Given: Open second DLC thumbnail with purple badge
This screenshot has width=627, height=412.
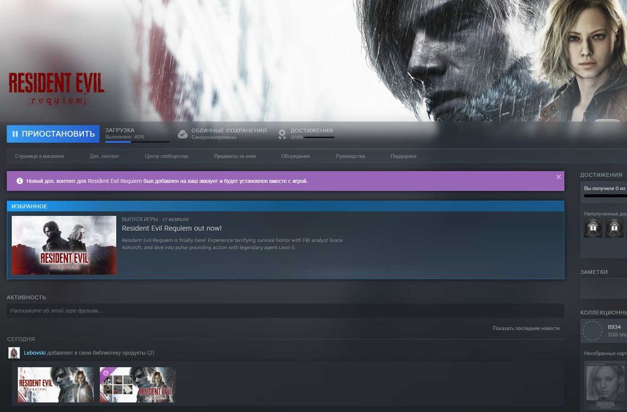Looking at the screenshot, I should click(x=137, y=385).
